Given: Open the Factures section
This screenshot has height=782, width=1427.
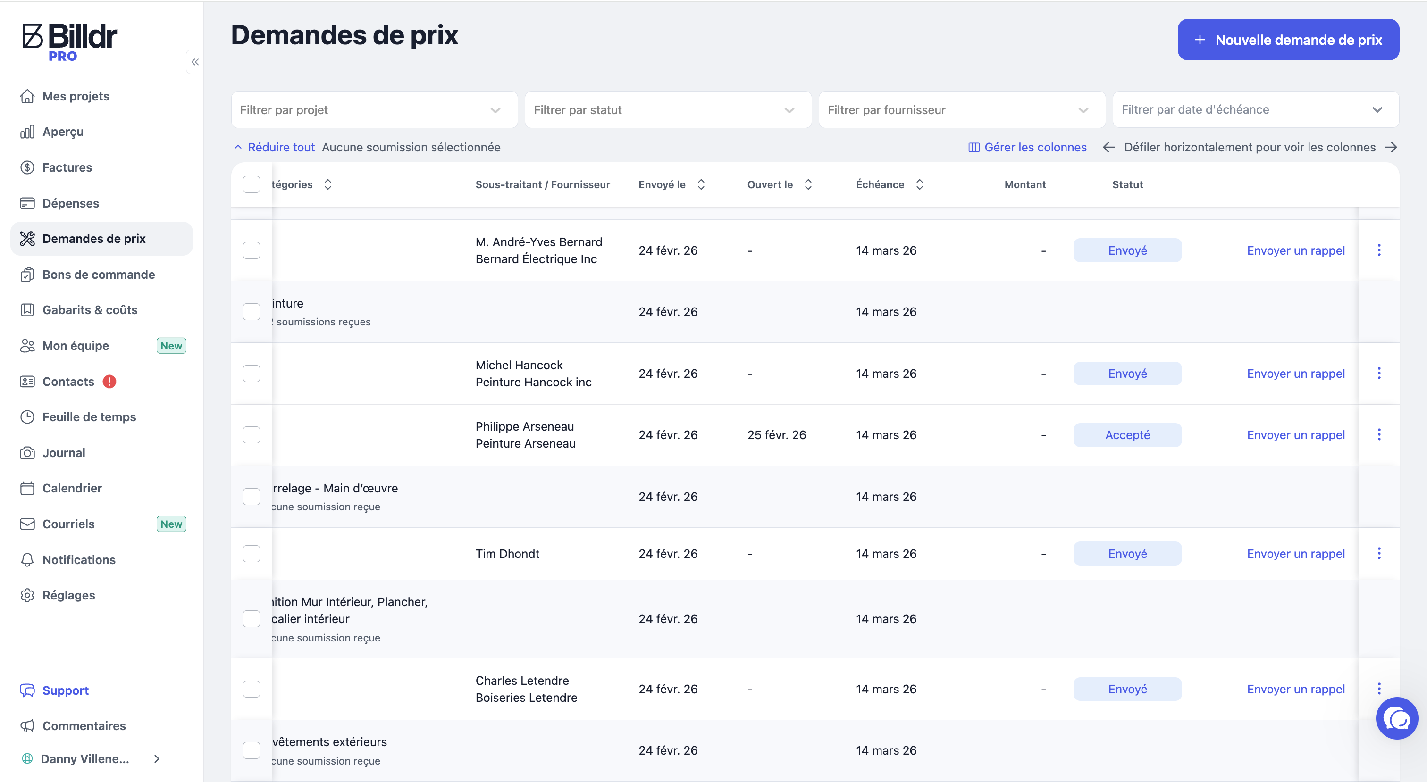Looking at the screenshot, I should click(67, 167).
